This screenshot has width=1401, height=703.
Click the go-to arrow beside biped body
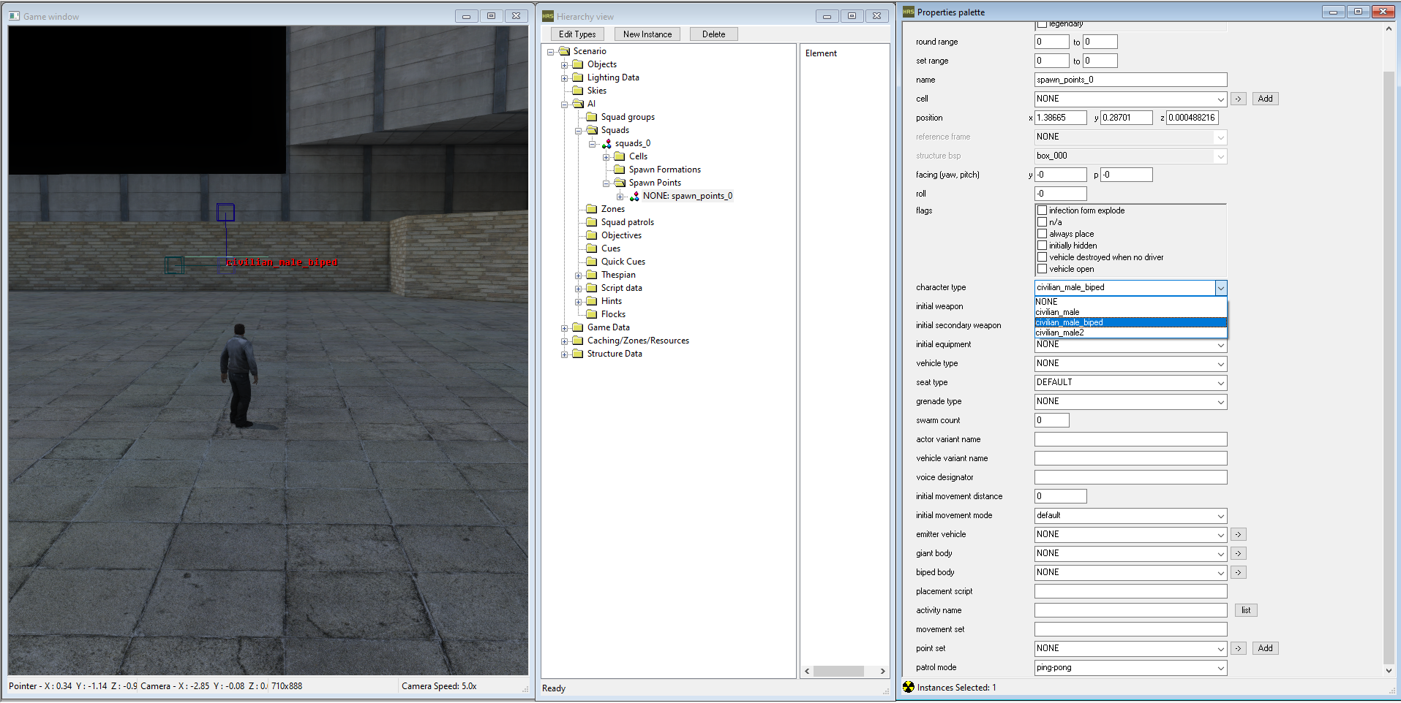(x=1238, y=572)
